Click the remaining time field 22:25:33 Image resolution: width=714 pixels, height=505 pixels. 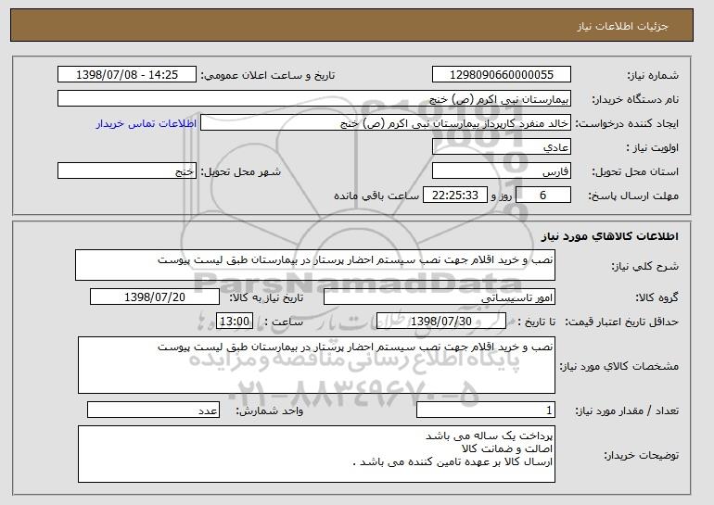click(455, 196)
